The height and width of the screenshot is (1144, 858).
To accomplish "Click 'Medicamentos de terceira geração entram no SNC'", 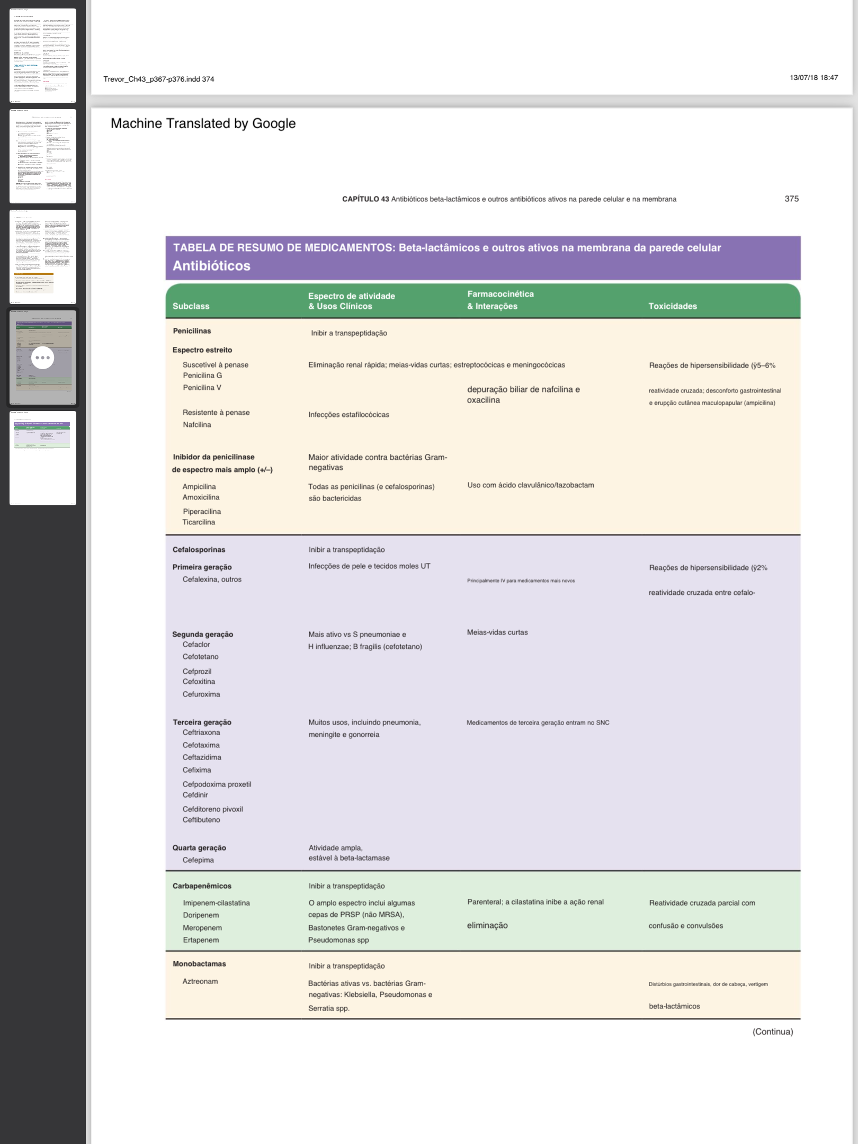I will pos(538,723).
